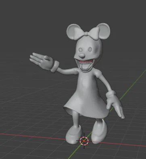The height and width of the screenshot is (159, 146).
Task: Click the 3D cursor at the origin
Action: click(x=84, y=141)
